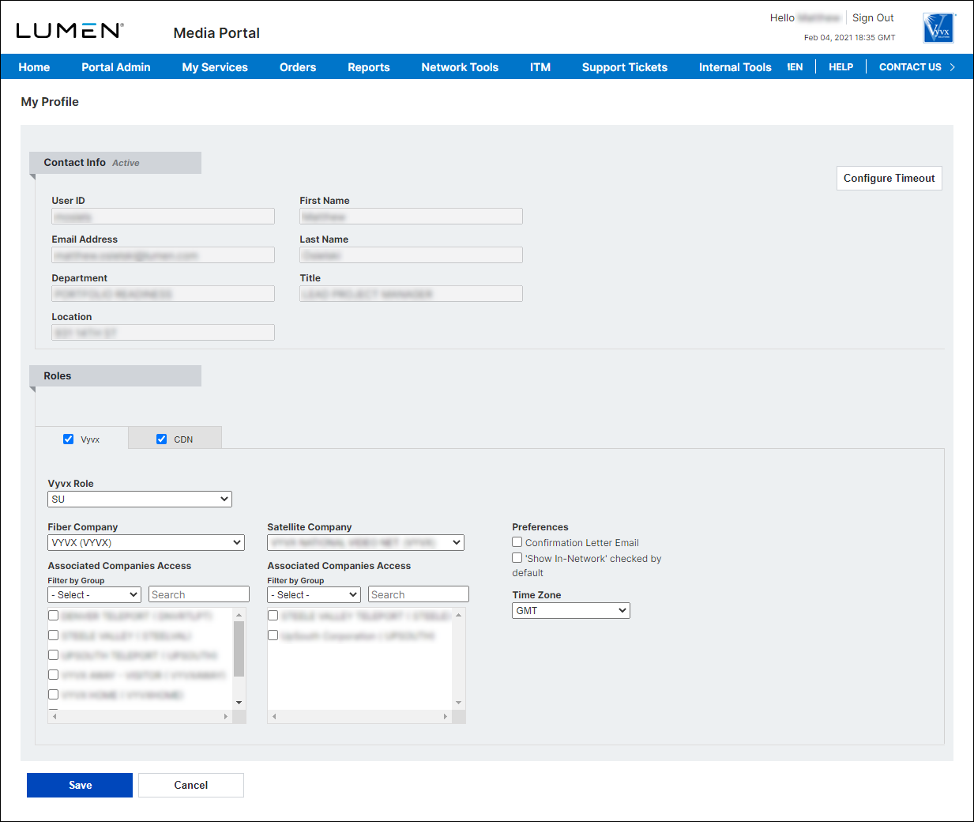974x822 pixels.
Task: Open the Satellite Company dropdown
Action: tap(366, 543)
